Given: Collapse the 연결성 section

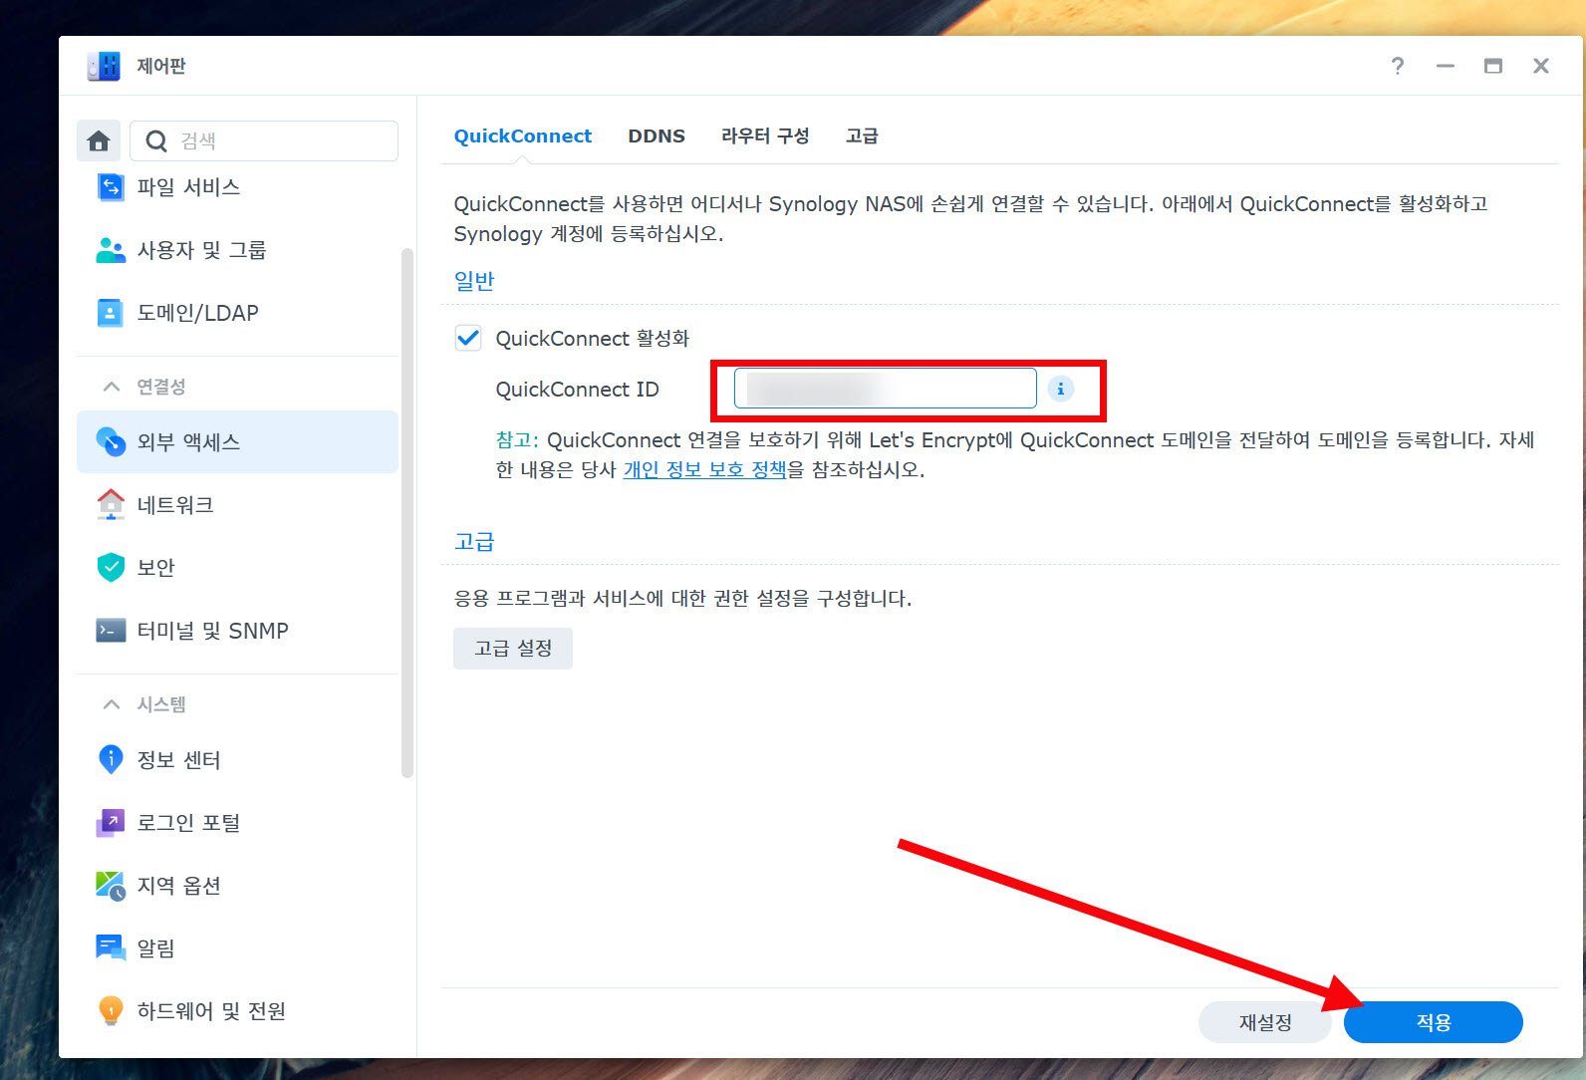Looking at the screenshot, I should pyautogui.click(x=112, y=387).
